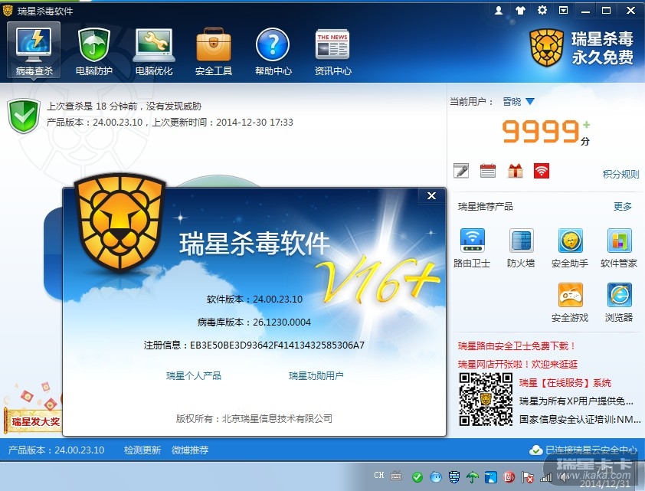Screen dimensions: 645x491
Task: Open settings gear in title bar
Action: click(x=542, y=10)
